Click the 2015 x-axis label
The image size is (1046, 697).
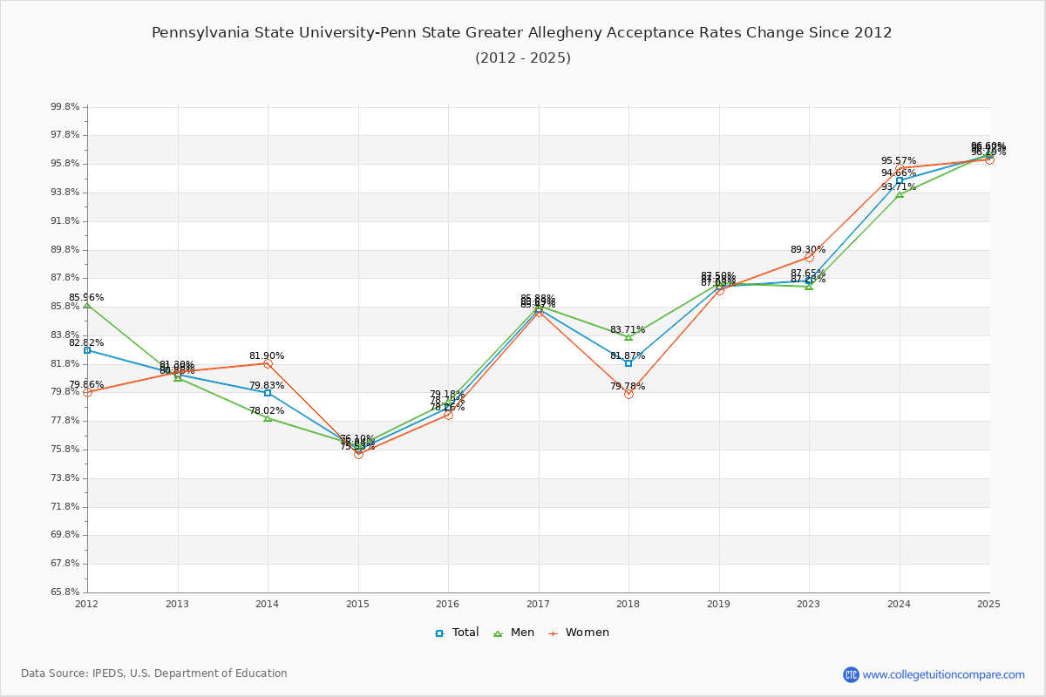tap(357, 604)
